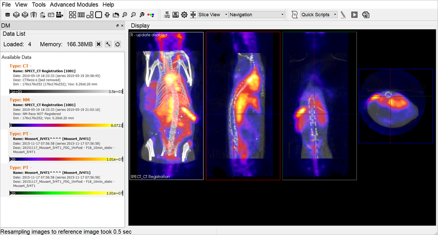The image size is (438, 235).
Task: Click the zoom in magnifier icon
Action: tap(125, 15)
